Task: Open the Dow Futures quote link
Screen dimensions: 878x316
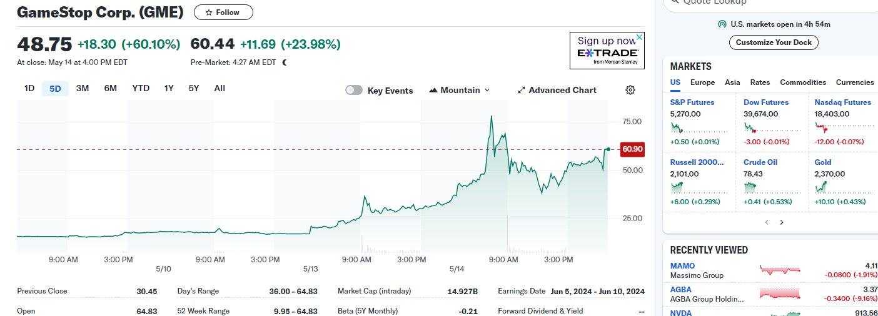Action: 766,102
